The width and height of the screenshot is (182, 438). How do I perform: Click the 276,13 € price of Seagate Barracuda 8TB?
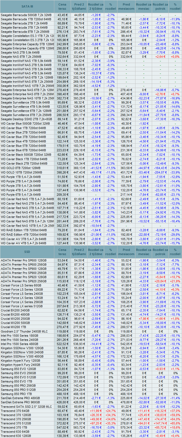(62, 32)
